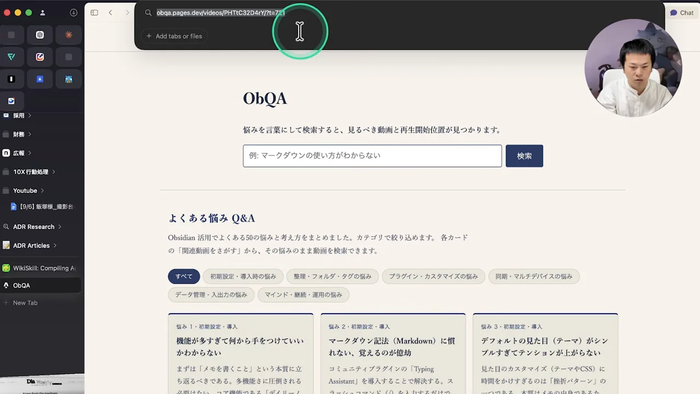Switch to WikiSkill: Compiling tab
This screenshot has width=700, height=394.
[40, 268]
